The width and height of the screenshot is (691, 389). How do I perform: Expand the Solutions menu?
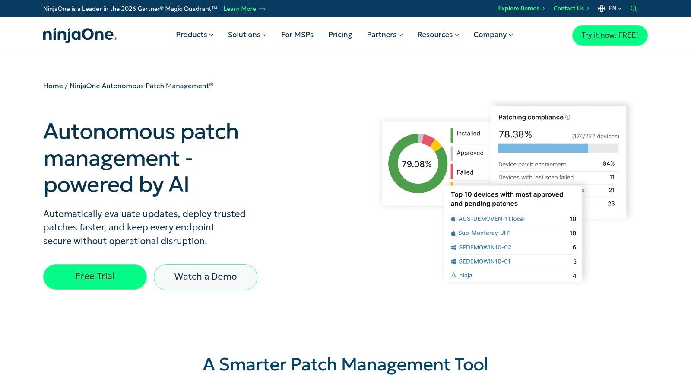[x=247, y=35]
